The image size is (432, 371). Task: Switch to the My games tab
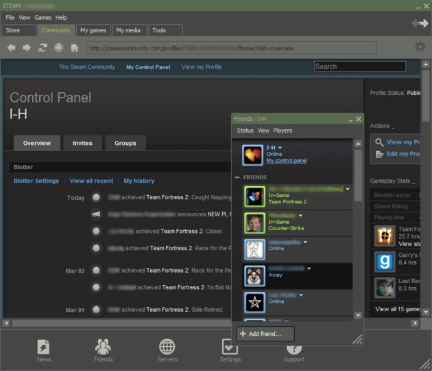(93, 30)
